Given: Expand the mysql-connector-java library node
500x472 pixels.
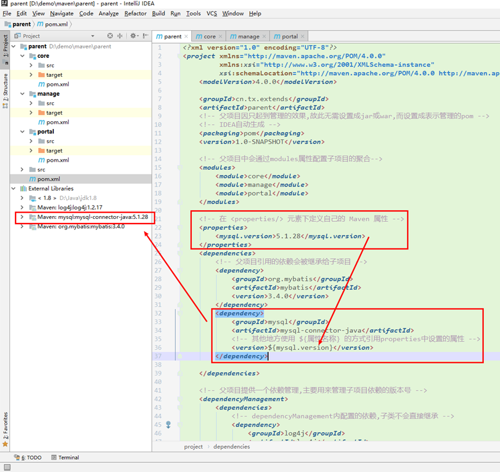Looking at the screenshot, I should pyautogui.click(x=22, y=217).
